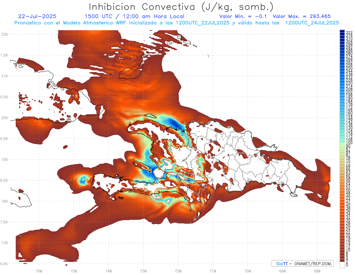Click the "70W" longitude label

click(247, 271)
